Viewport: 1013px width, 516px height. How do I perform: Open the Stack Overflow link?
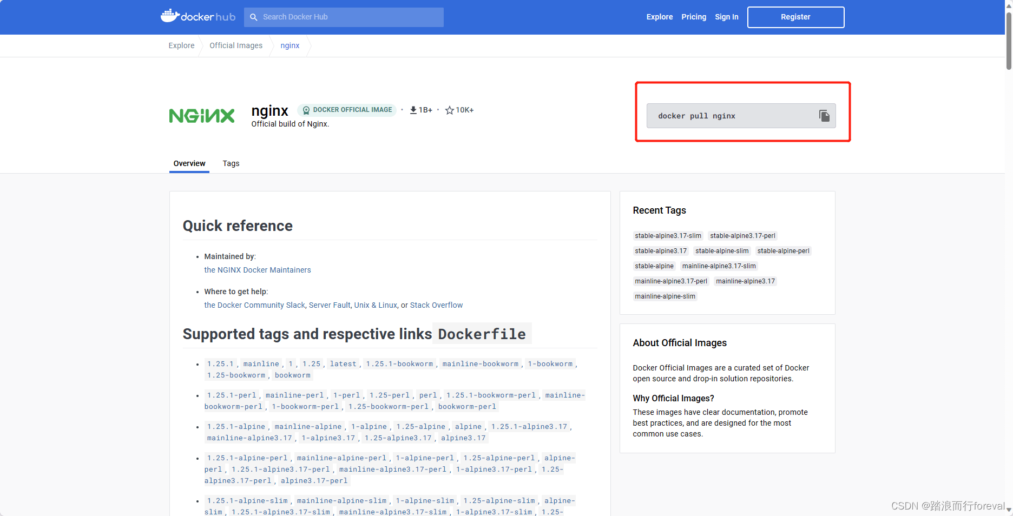(x=436, y=305)
